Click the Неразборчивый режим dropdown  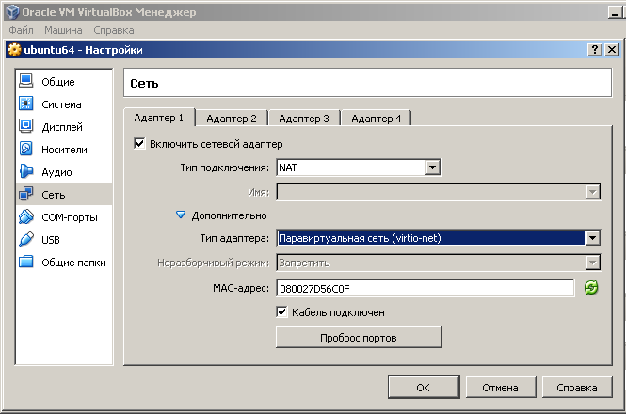point(439,263)
